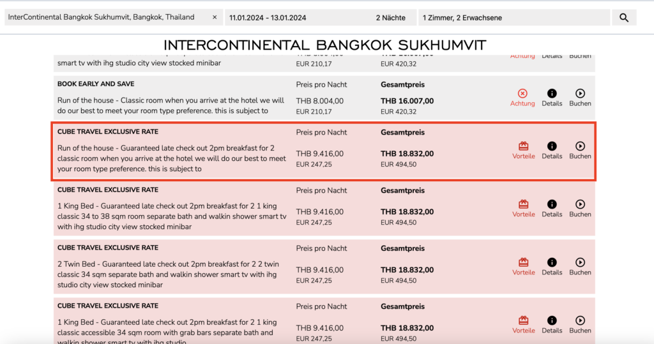Book the first 1 King Bed classic rate

pos(580,204)
